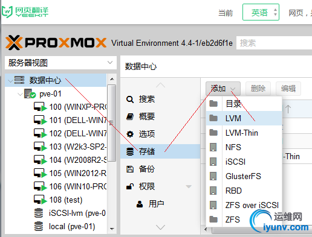Open the 英语 language selector

coord(261,12)
